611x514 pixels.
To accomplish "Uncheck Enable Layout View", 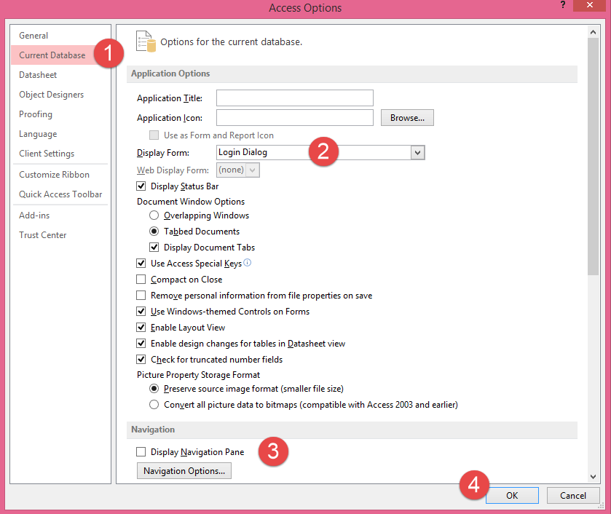I will [141, 328].
